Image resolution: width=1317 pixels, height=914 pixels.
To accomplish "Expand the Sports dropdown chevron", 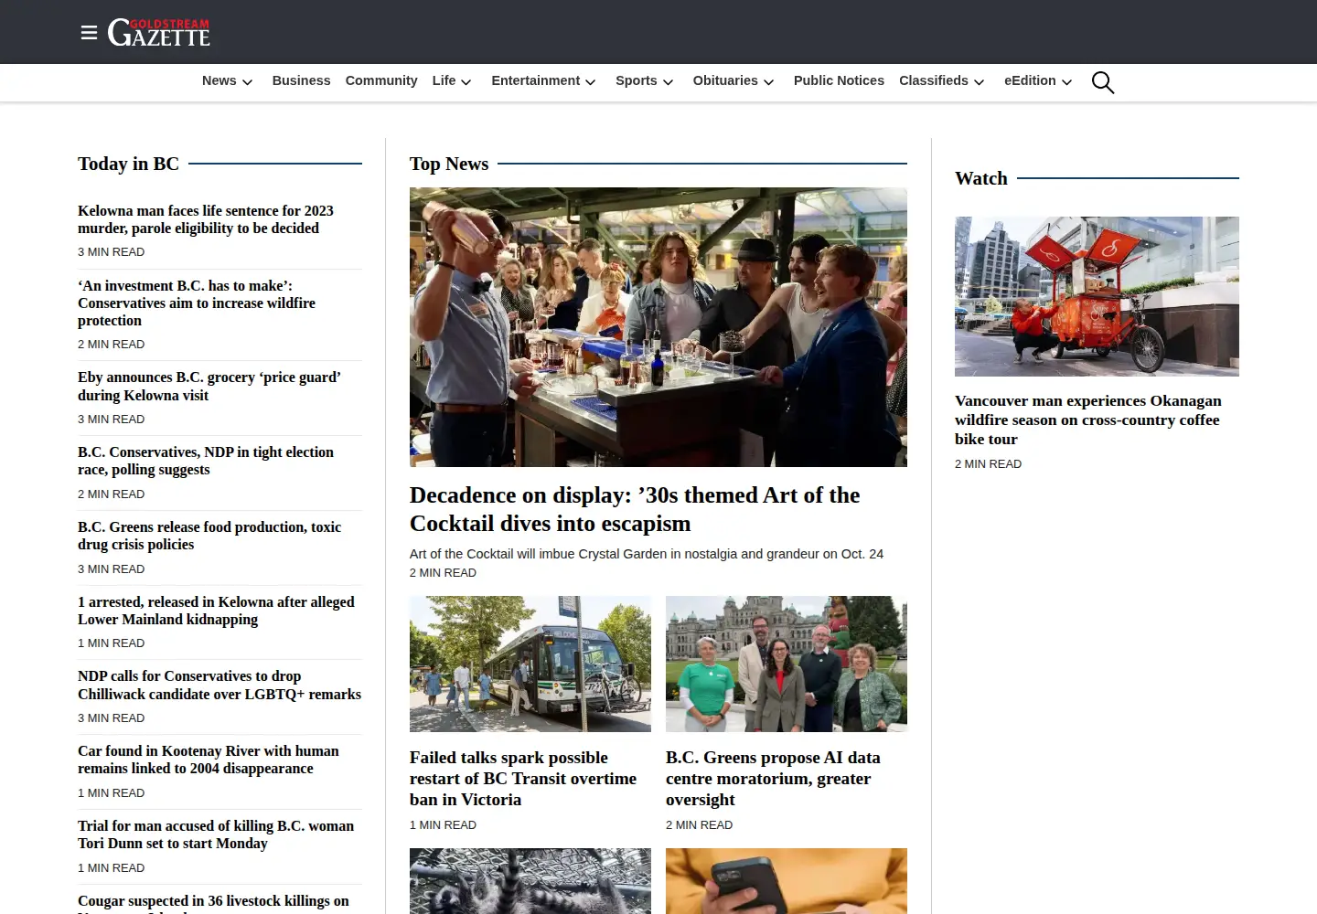I will [x=669, y=82].
